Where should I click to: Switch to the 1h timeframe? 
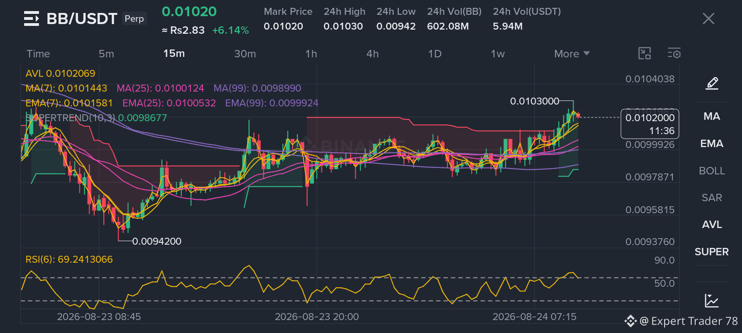tap(311, 54)
